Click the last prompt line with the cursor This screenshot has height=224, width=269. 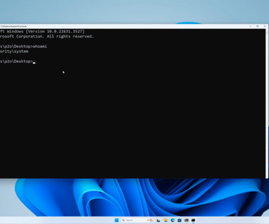(x=18, y=61)
